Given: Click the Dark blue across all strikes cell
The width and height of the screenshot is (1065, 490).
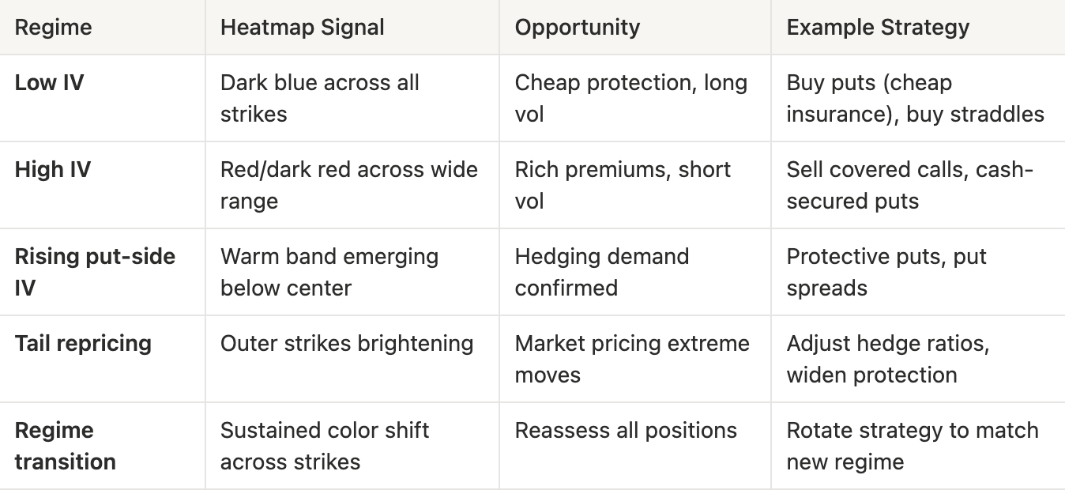Looking at the screenshot, I should click(319, 98).
